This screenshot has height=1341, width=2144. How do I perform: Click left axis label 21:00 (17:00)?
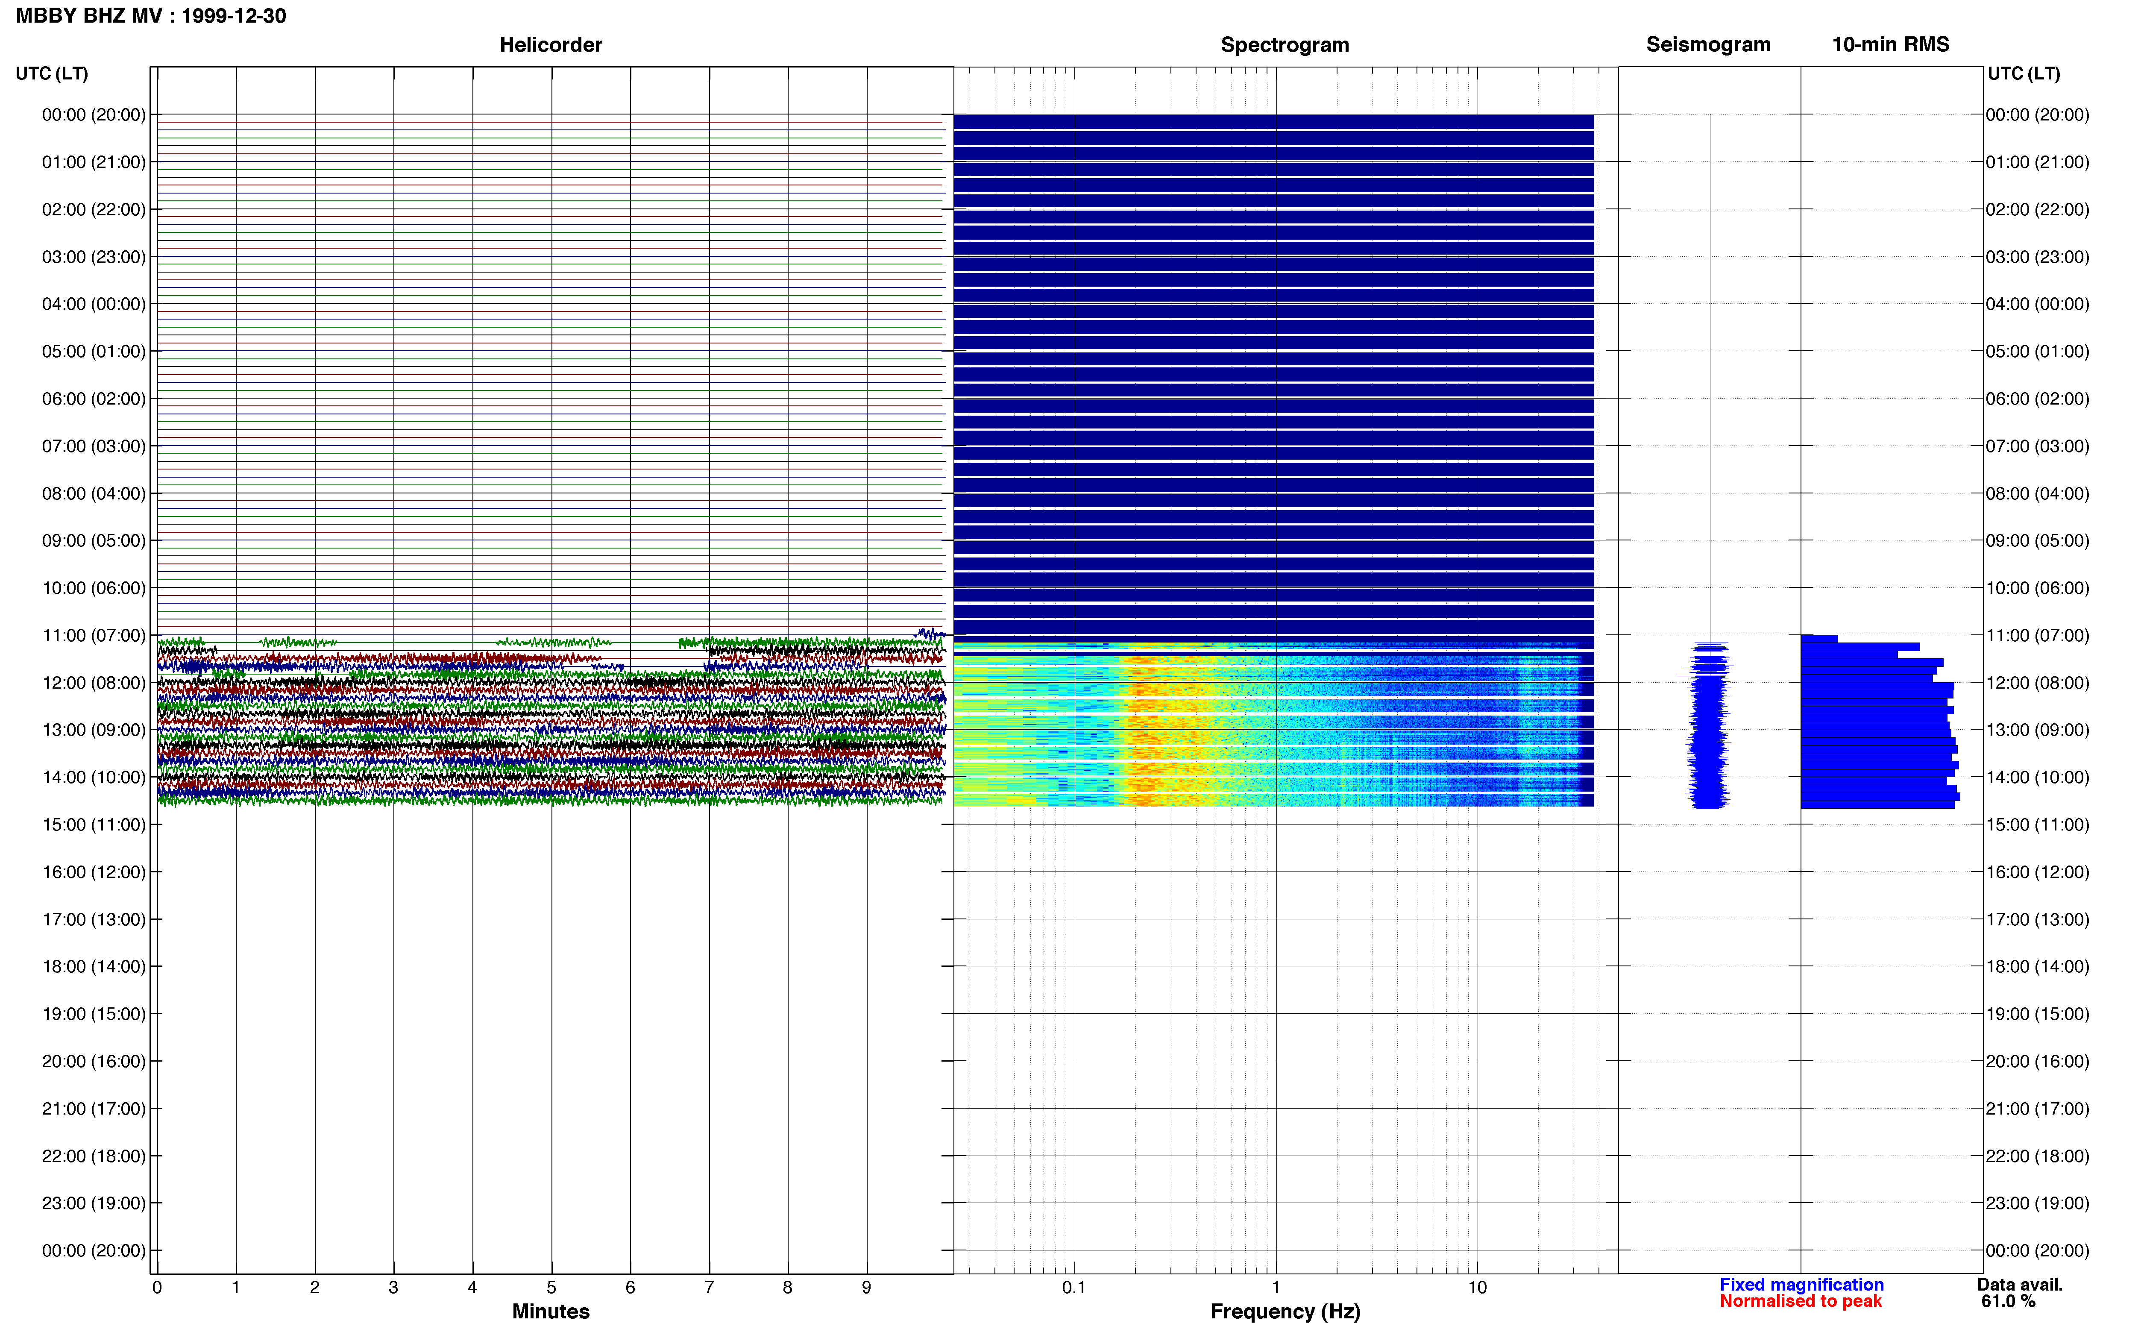[x=94, y=1109]
